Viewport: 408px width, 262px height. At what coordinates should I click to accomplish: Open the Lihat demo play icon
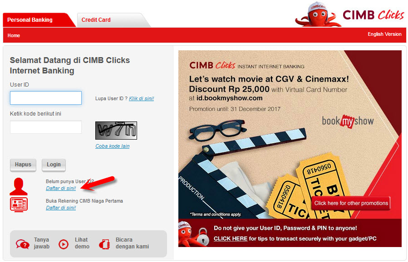point(64,244)
